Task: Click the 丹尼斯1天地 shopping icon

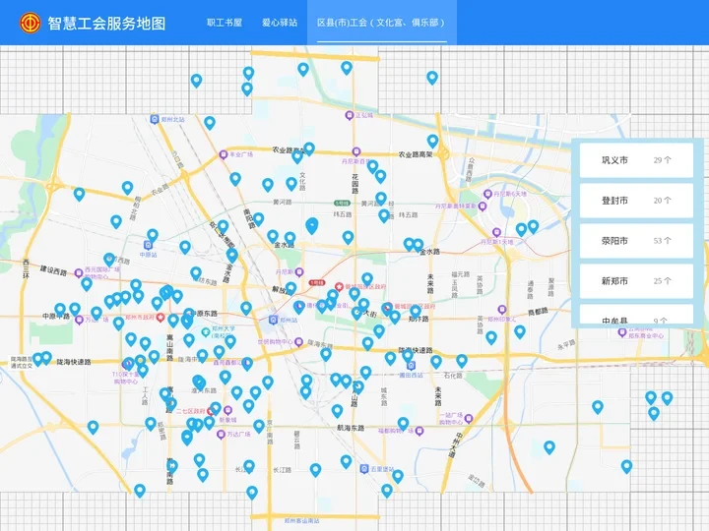Action: [496, 232]
